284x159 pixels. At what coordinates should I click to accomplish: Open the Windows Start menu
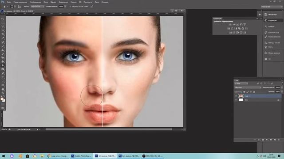[4, 156]
